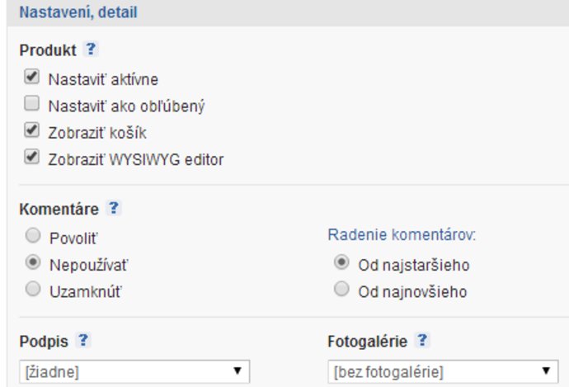The height and width of the screenshot is (387, 569).
Task: Enable Nastaviť ako obľúbený checkbox
Action: pyautogui.click(x=31, y=105)
